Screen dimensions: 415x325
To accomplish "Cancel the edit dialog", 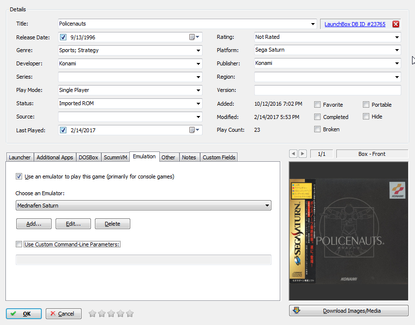I will (63, 314).
